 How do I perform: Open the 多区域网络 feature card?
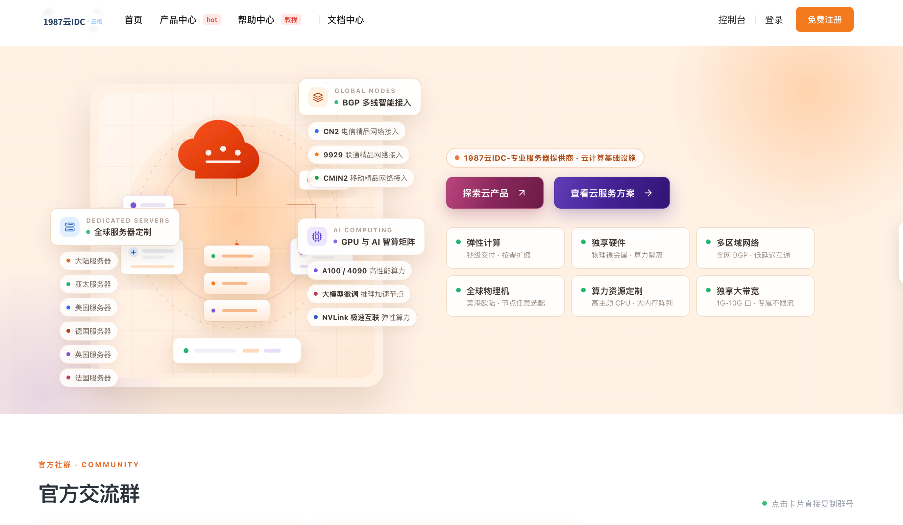[755, 248]
